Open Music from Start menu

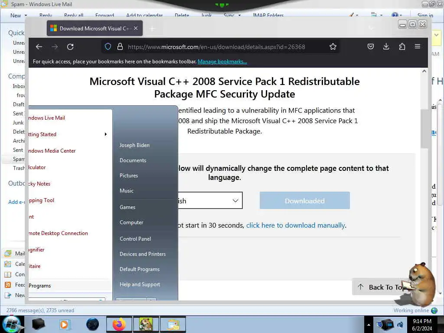pos(126,191)
